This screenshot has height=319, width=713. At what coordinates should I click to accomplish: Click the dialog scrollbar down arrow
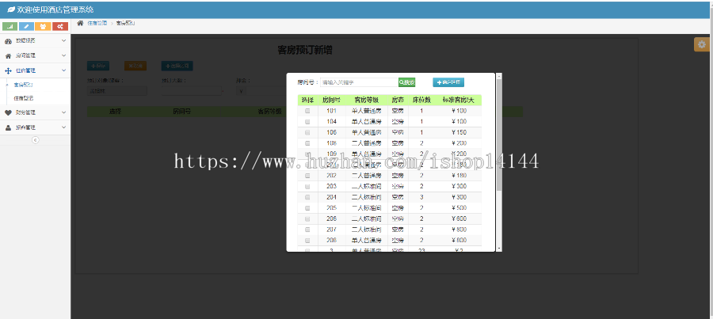click(x=499, y=249)
